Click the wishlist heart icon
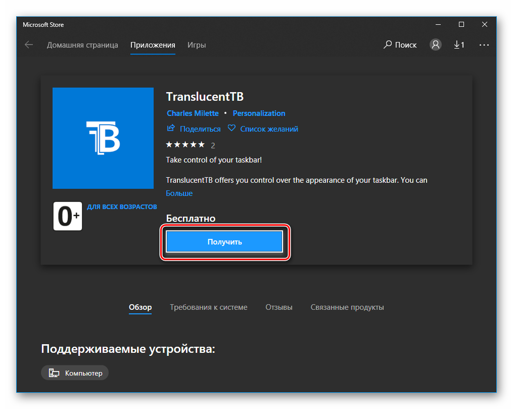 click(x=231, y=128)
